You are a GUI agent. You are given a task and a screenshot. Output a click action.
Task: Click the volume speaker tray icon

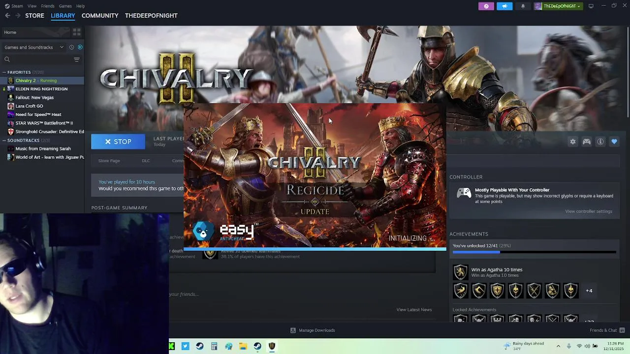click(x=587, y=346)
